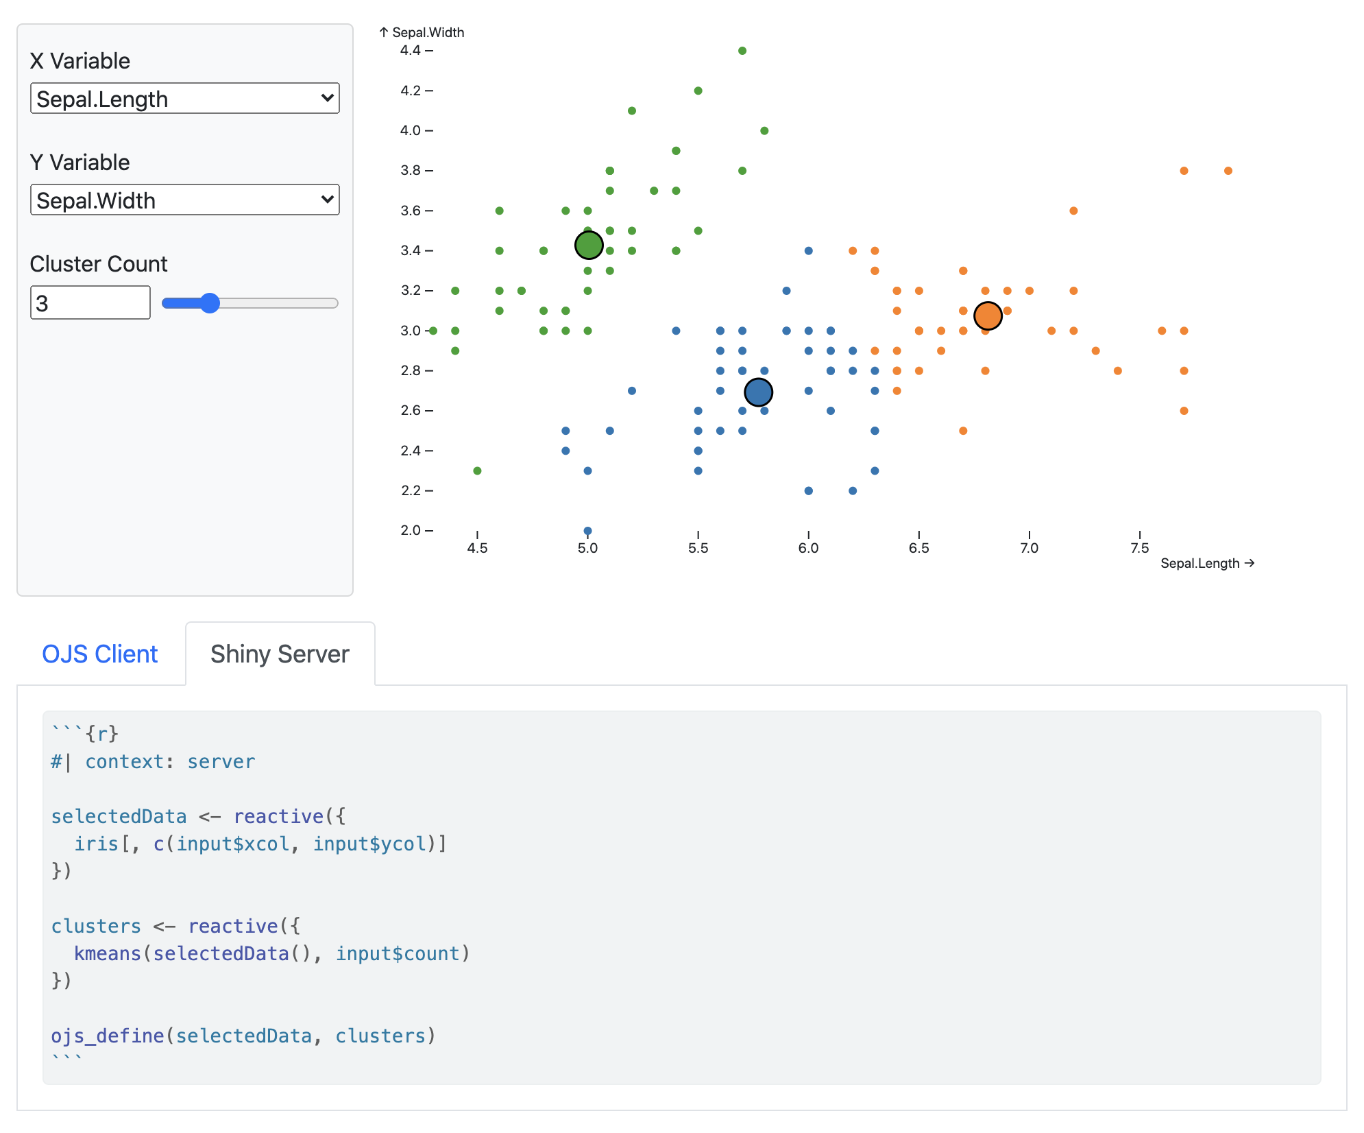This screenshot has width=1364, height=1133.
Task: Click the green outlier point near 2.3
Action: click(x=477, y=470)
